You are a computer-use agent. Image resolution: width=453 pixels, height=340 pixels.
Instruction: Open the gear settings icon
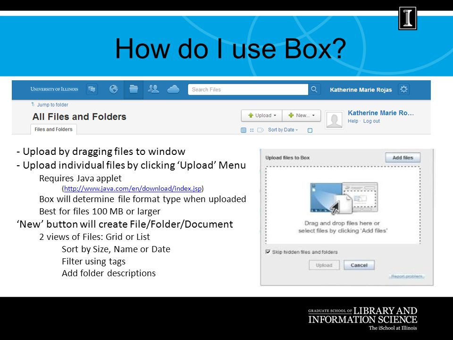(x=403, y=89)
